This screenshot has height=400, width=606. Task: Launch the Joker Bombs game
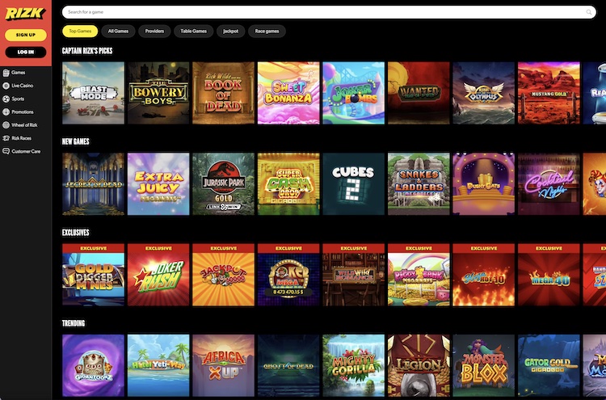(354, 93)
